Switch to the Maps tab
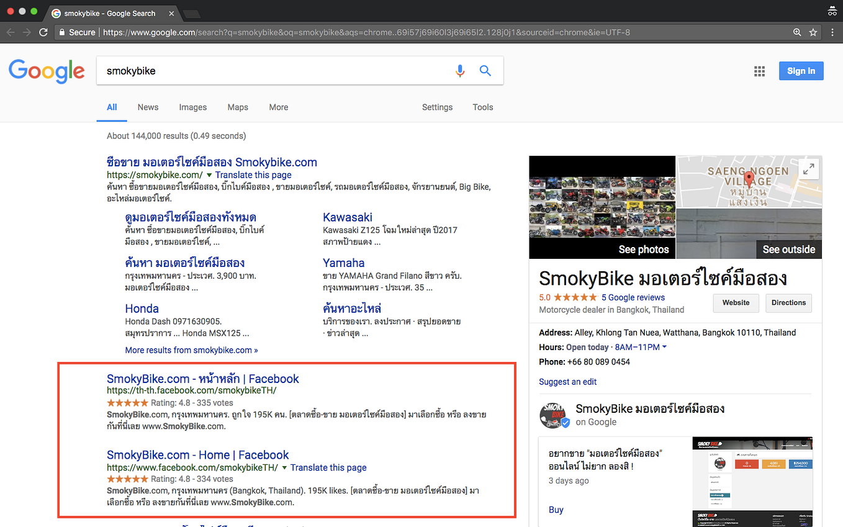Screen dimensions: 843x527 (x=238, y=107)
